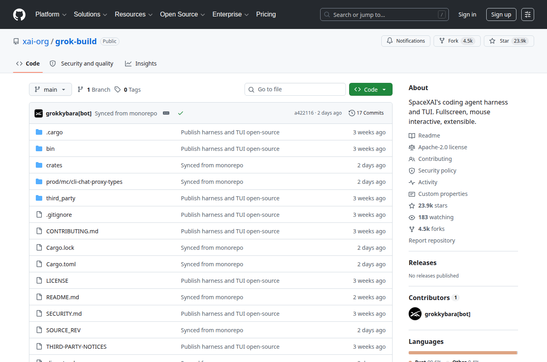Screen dimensions: 547x362
Task: Open the SOURCE_REV file
Action: click(x=64, y=330)
